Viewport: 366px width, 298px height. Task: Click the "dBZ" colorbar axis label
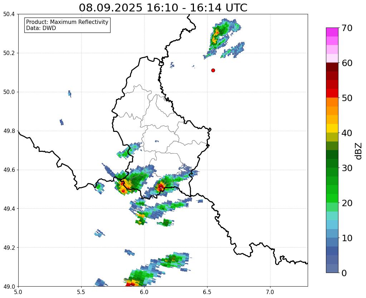(x=359, y=151)
